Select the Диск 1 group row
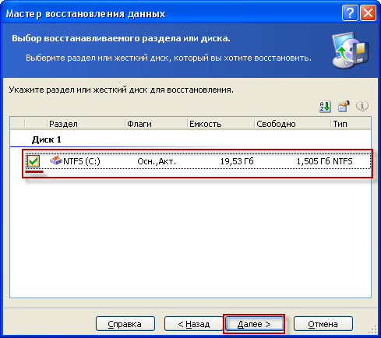Viewport: 381px width, 338px height. click(190, 139)
